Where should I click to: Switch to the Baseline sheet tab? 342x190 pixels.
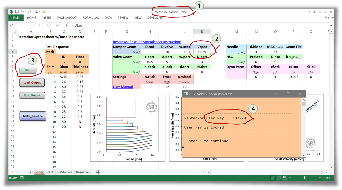coord(82,172)
